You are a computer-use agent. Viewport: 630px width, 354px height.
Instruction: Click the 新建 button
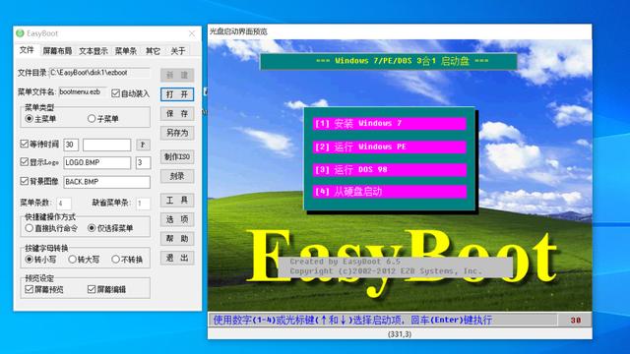coord(177,75)
